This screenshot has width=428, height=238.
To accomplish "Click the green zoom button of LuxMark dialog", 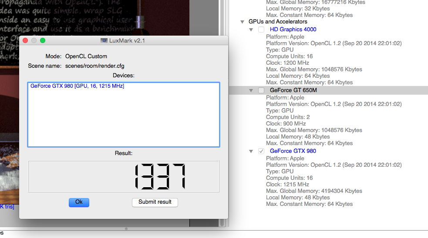I will pos(43,40).
